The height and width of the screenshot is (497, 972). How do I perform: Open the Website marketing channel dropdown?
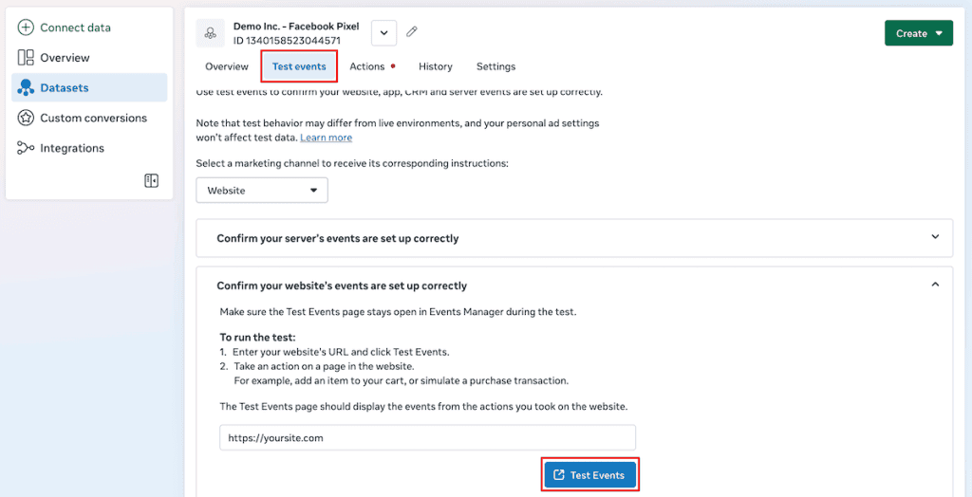(262, 191)
